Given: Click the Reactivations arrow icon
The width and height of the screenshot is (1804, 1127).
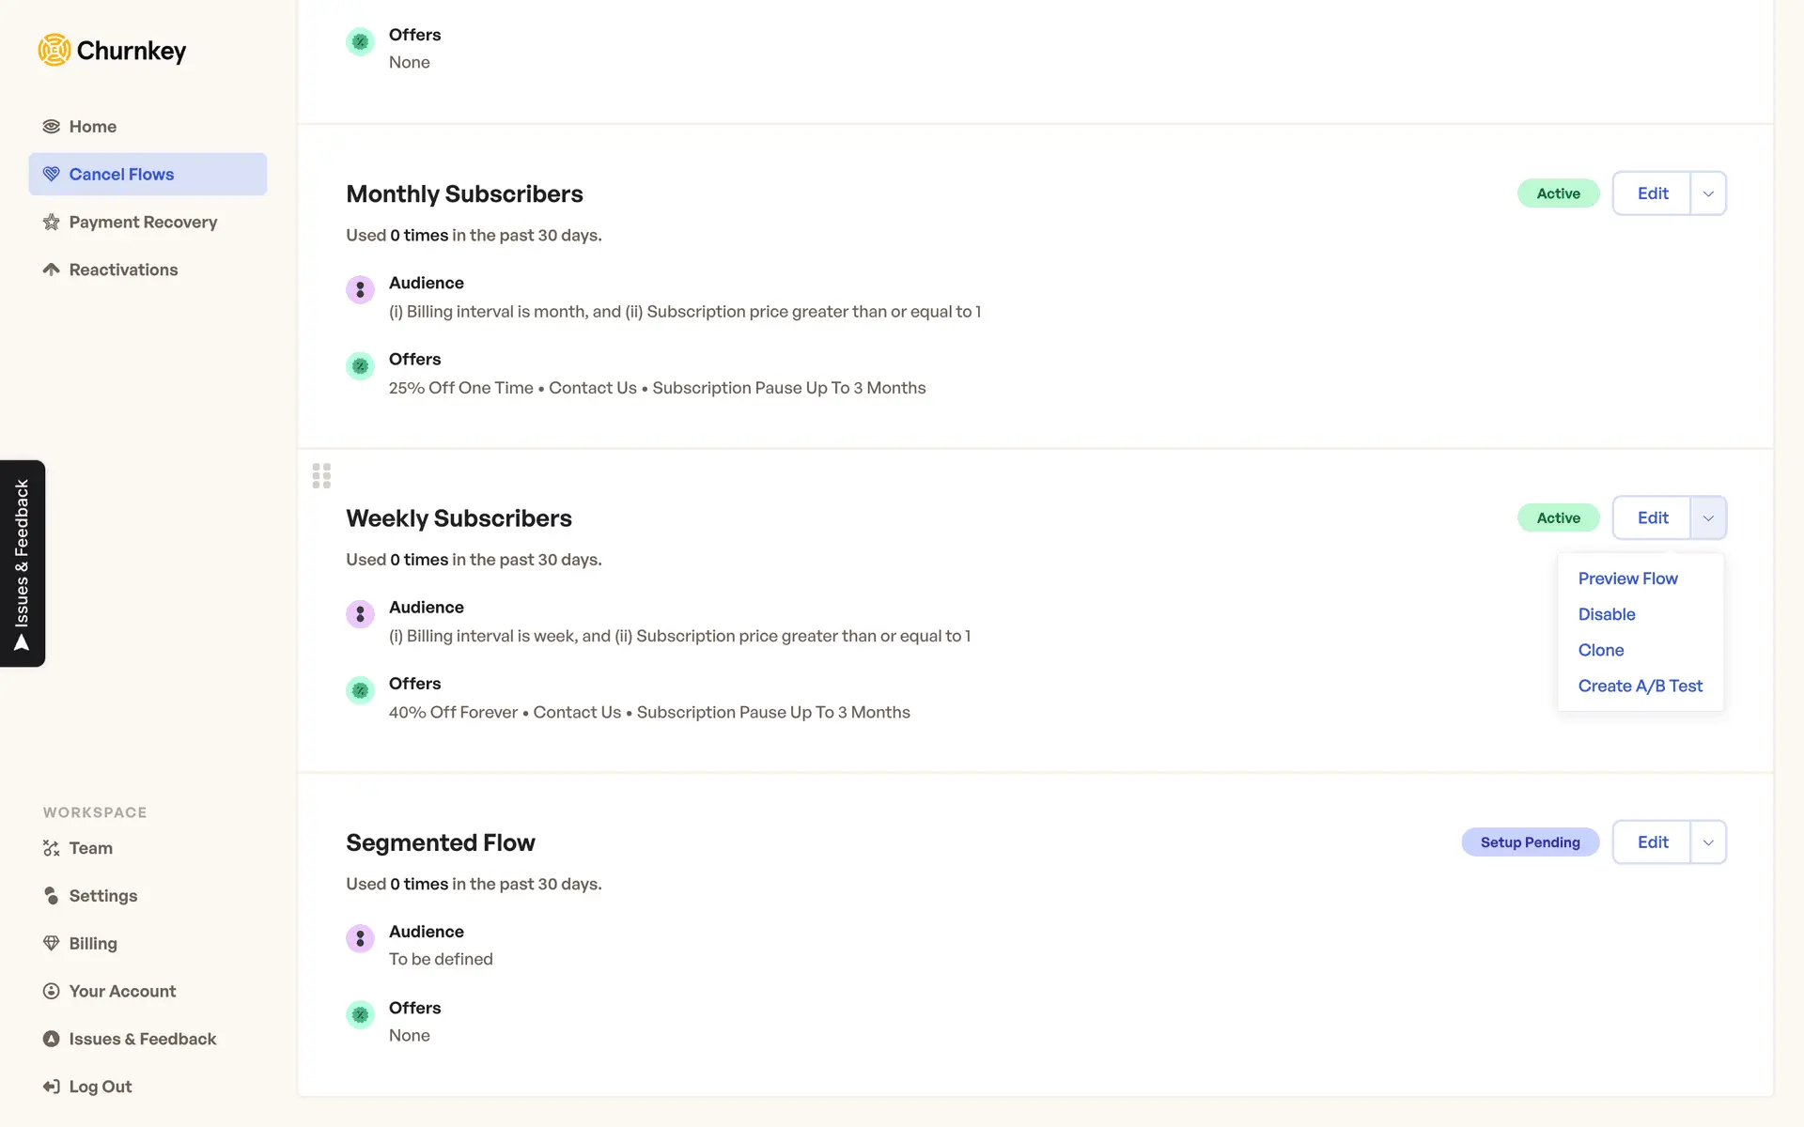Looking at the screenshot, I should coord(52,270).
